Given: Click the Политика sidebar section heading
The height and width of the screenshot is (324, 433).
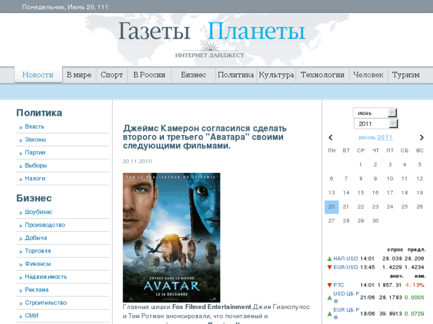Looking at the screenshot, I should tap(39, 113).
